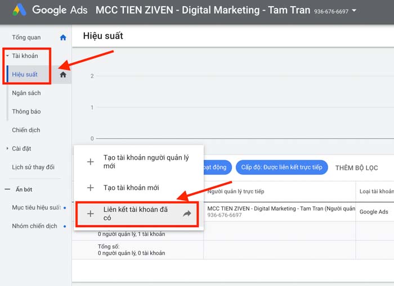Image resolution: width=394 pixels, height=286 pixels.
Task: Open Ngân sách in the sidebar
Action: point(26,93)
